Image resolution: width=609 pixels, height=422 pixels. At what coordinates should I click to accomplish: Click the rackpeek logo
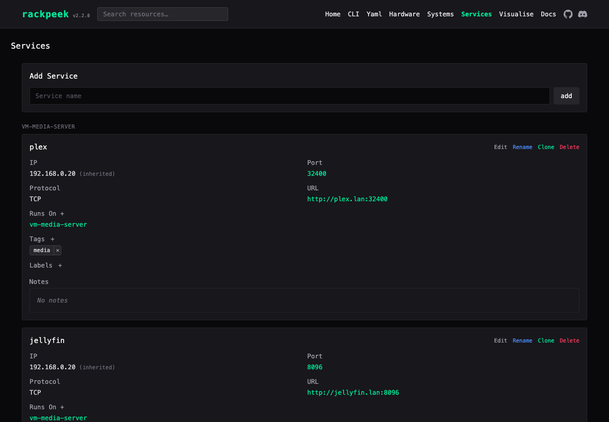pos(45,14)
